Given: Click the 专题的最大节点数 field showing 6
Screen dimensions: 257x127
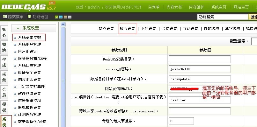Looking at the screenshot, I should click(x=181, y=121).
